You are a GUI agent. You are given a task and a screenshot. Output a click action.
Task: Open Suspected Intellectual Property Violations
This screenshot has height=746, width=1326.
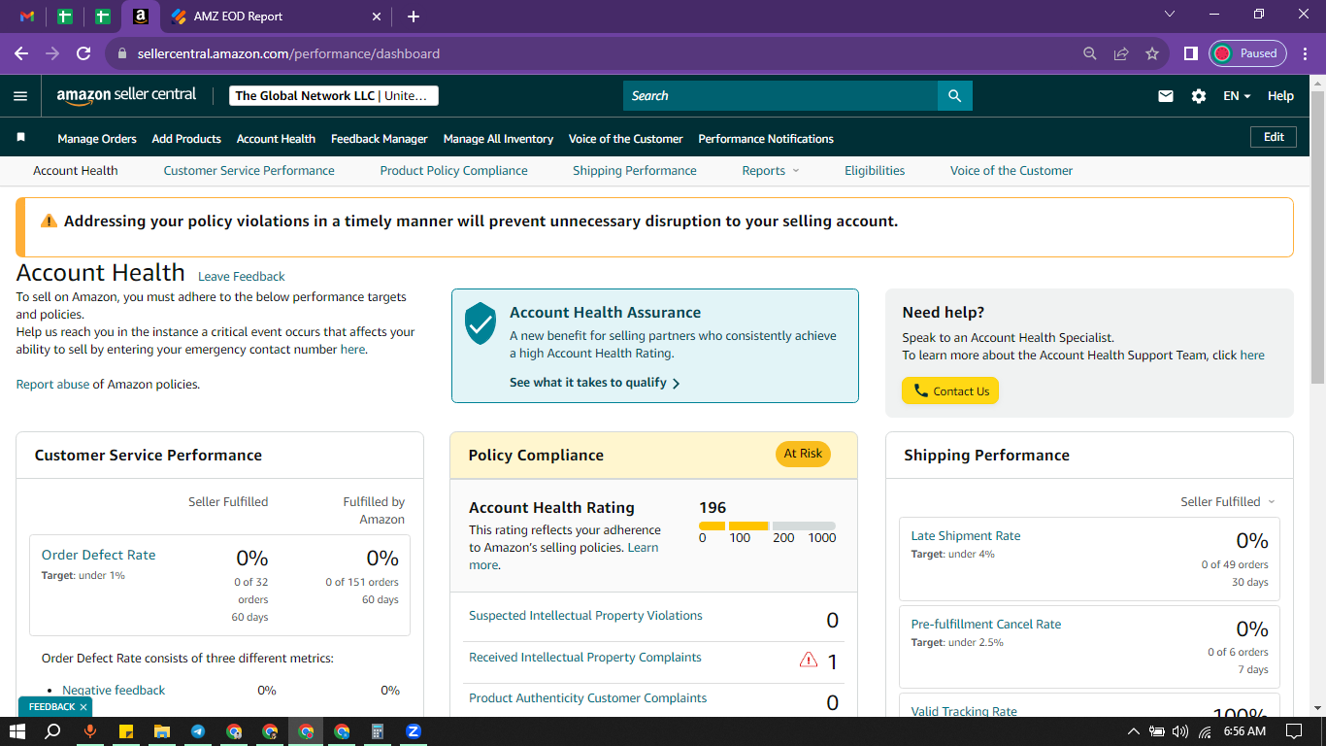click(585, 616)
